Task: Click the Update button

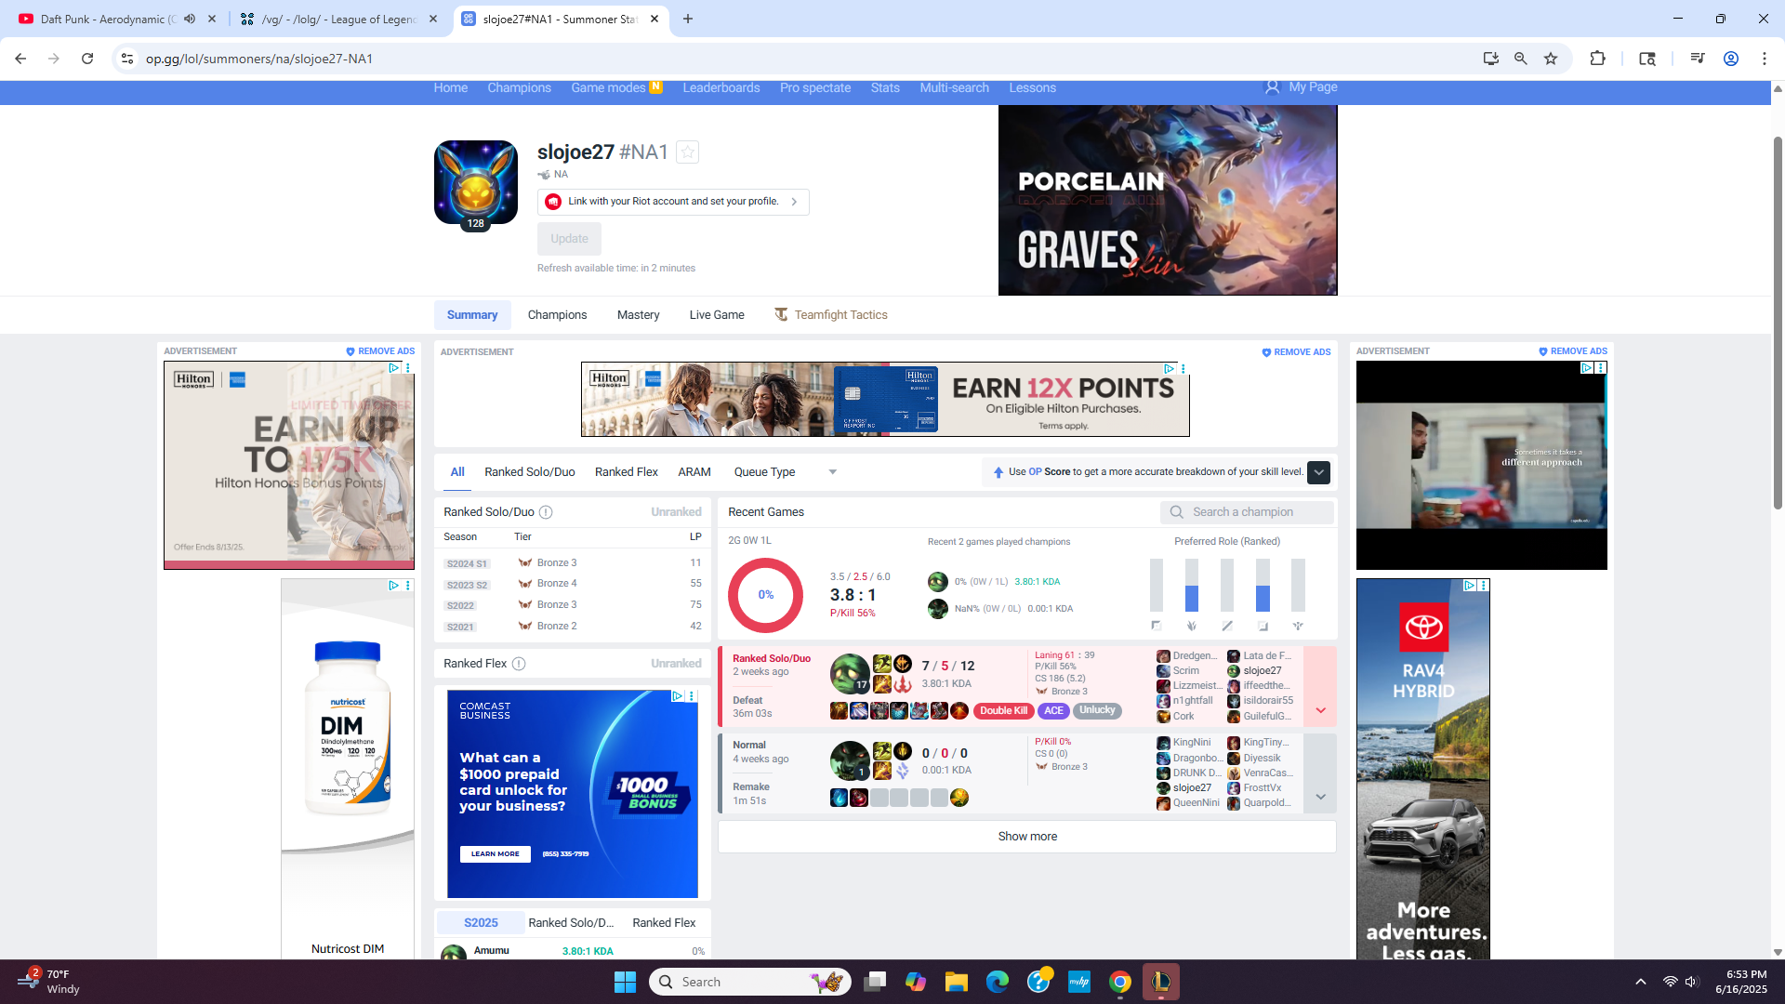Action: (x=569, y=239)
